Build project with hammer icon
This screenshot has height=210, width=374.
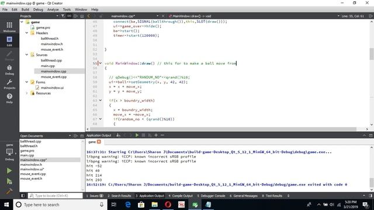click(9, 191)
